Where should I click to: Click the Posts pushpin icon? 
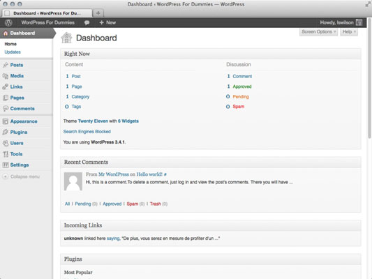tap(6, 65)
